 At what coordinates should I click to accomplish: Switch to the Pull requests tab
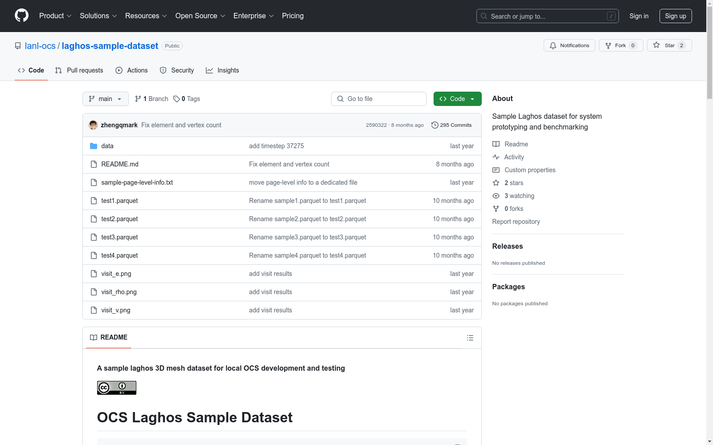[x=79, y=70]
